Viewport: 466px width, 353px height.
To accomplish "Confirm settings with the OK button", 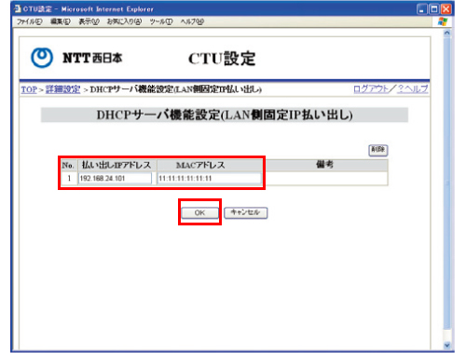I will [x=199, y=213].
